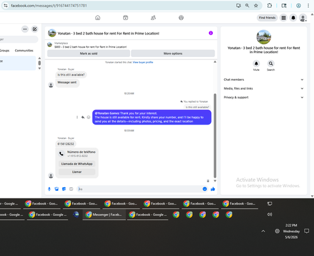Open the emoji picker in the message field
Screen dimensions: 314x256
pos(205,189)
